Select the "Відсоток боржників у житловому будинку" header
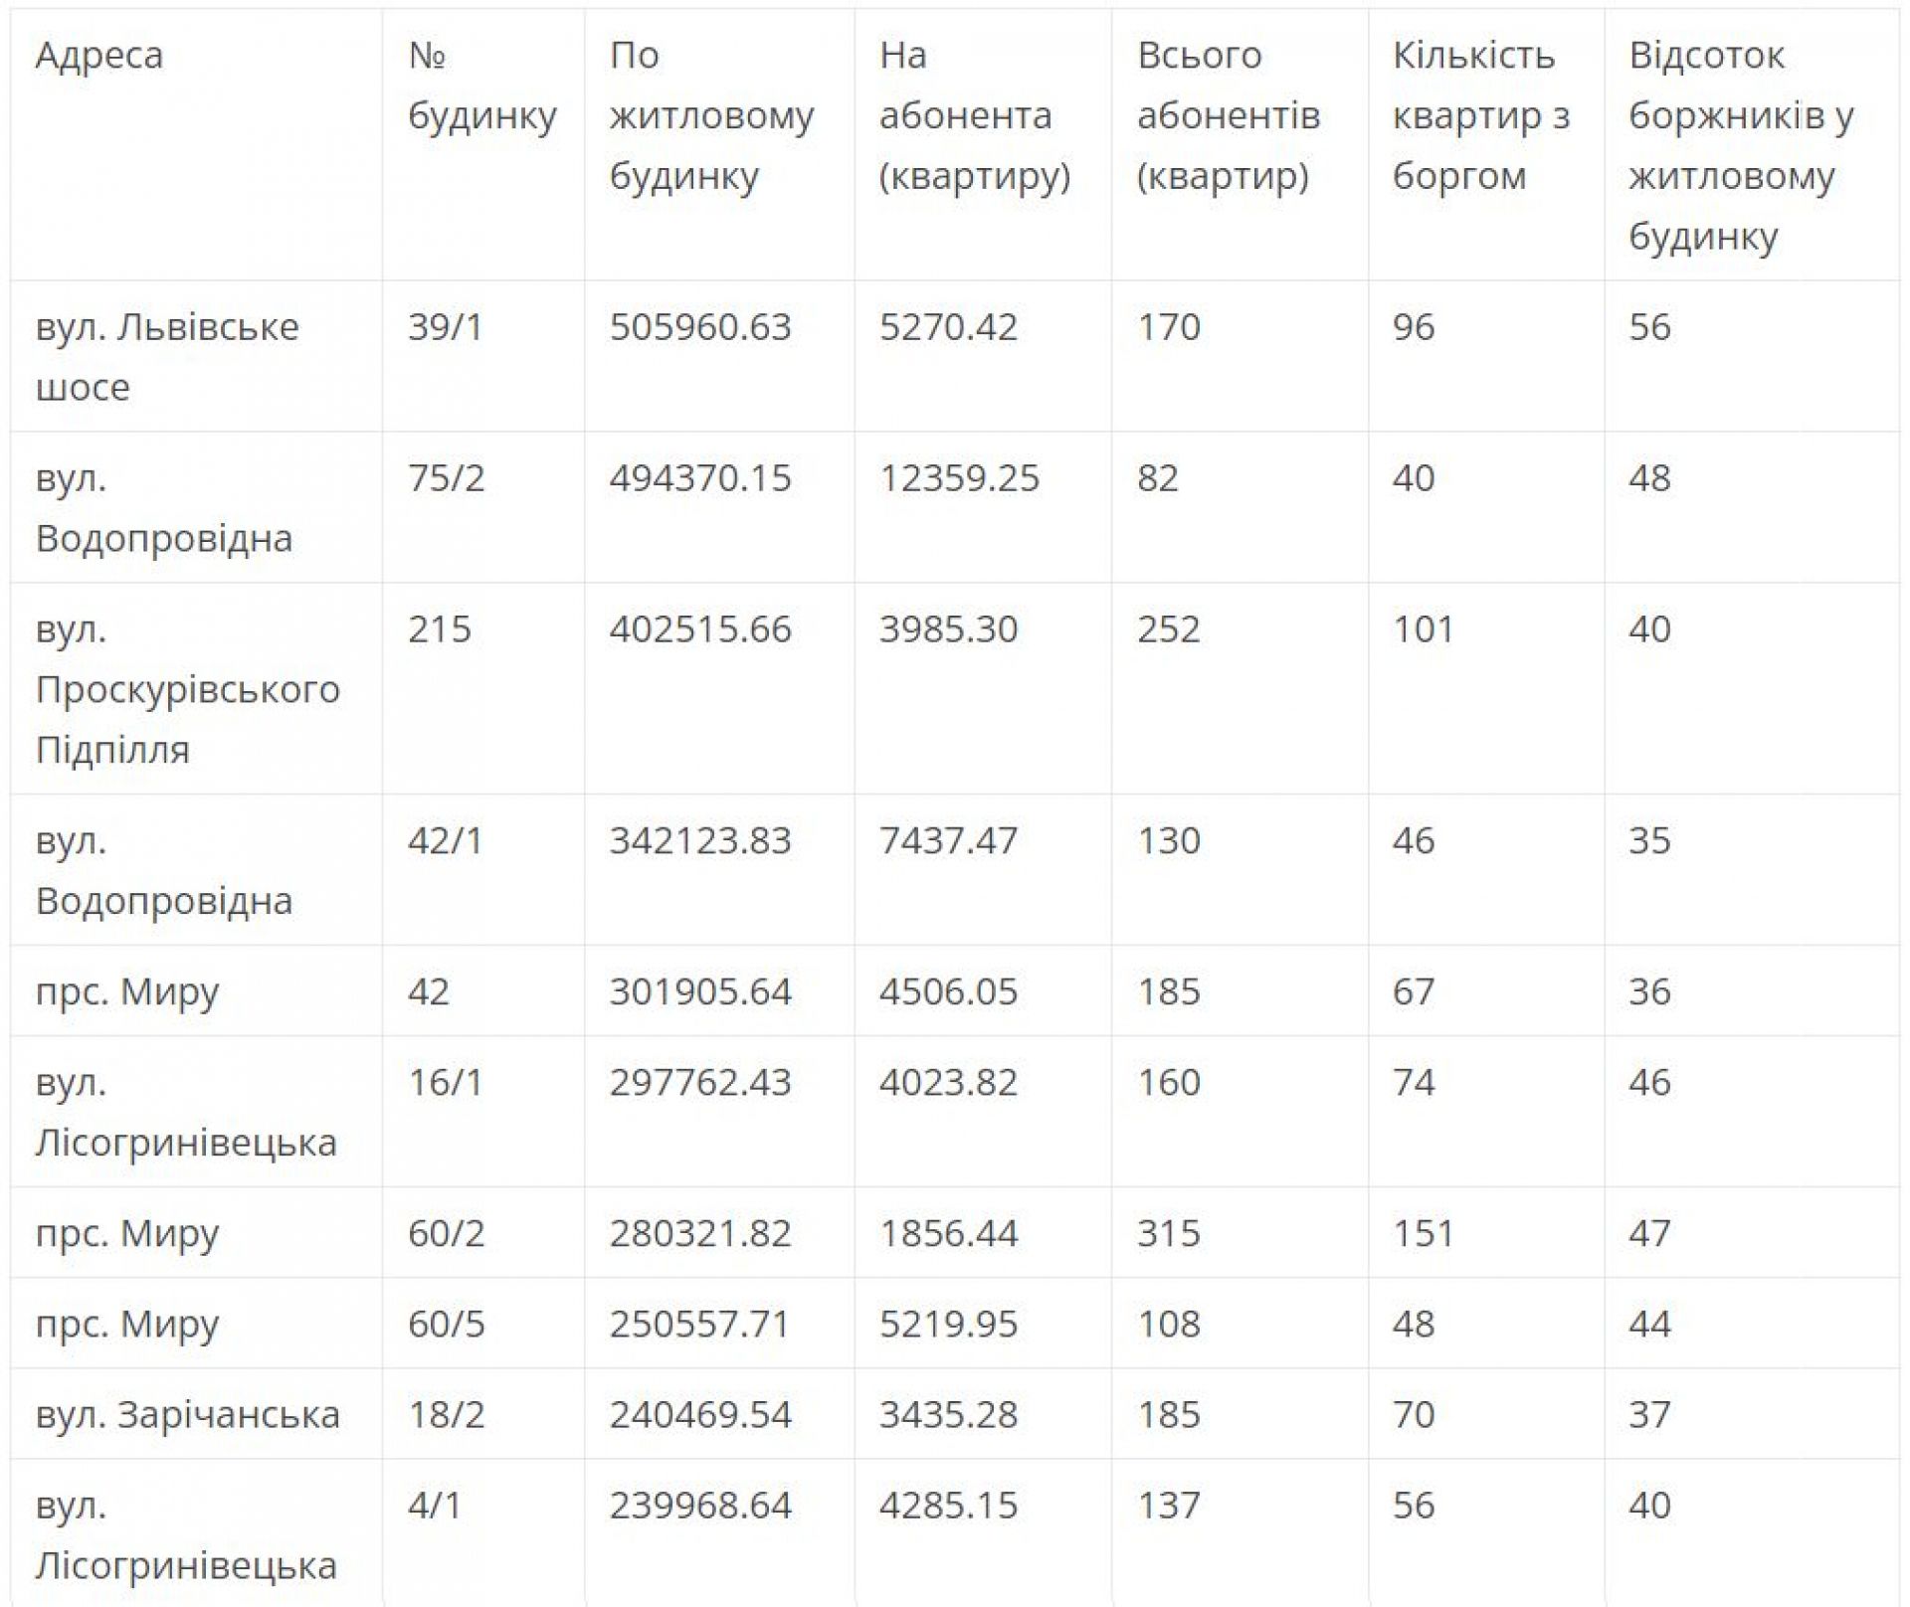 (x=1741, y=145)
